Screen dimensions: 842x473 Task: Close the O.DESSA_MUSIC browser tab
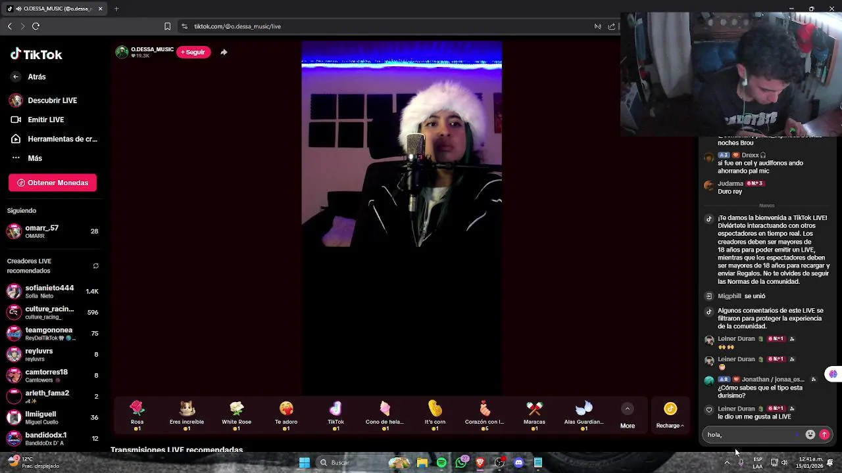(x=101, y=9)
